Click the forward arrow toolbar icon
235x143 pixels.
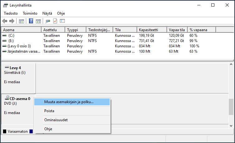pos(12,21)
